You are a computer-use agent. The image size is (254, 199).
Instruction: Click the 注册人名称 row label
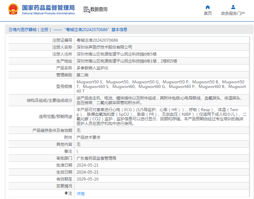(x=62, y=47)
